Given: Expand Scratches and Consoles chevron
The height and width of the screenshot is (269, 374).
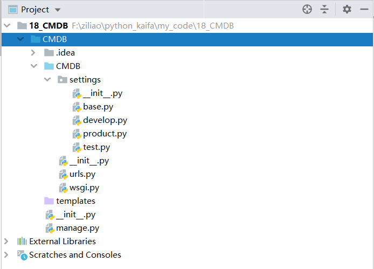Looking at the screenshot, I should pos(6,254).
